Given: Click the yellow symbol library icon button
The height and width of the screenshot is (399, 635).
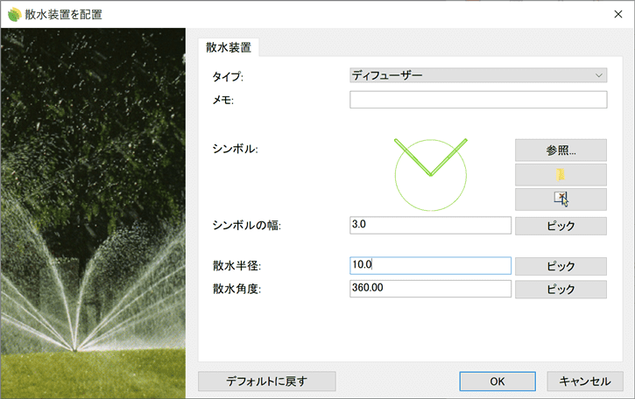Looking at the screenshot, I should pyautogui.click(x=561, y=175).
